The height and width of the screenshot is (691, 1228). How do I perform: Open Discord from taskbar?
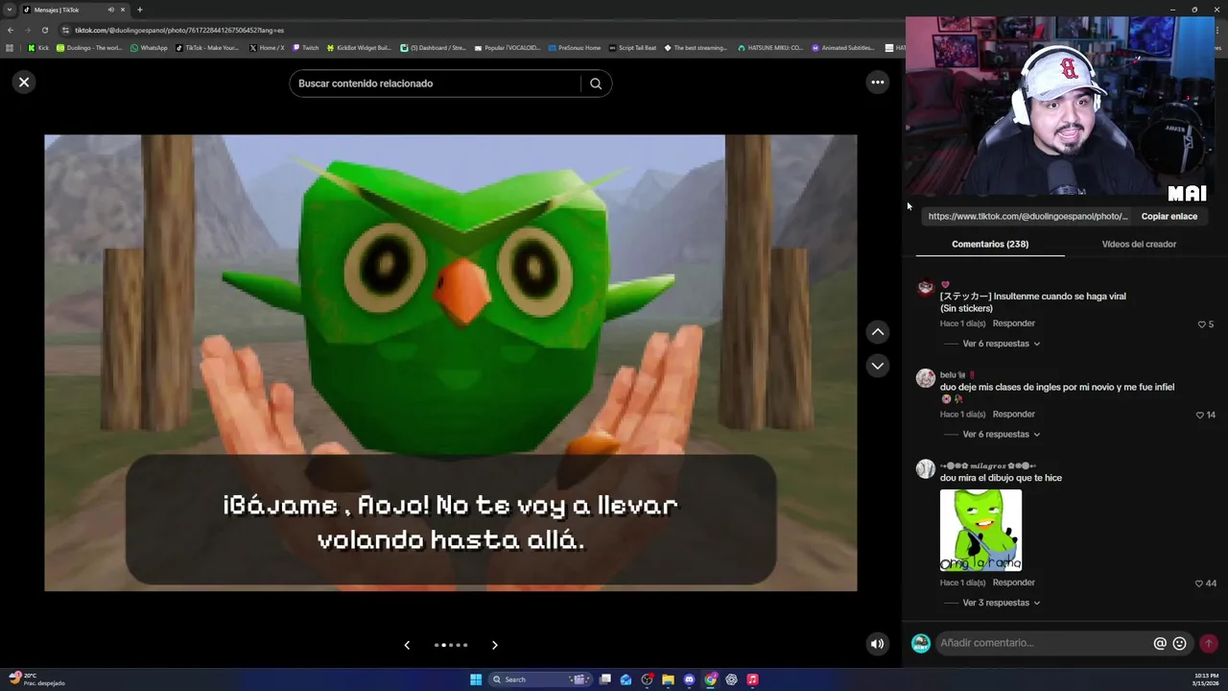(689, 679)
